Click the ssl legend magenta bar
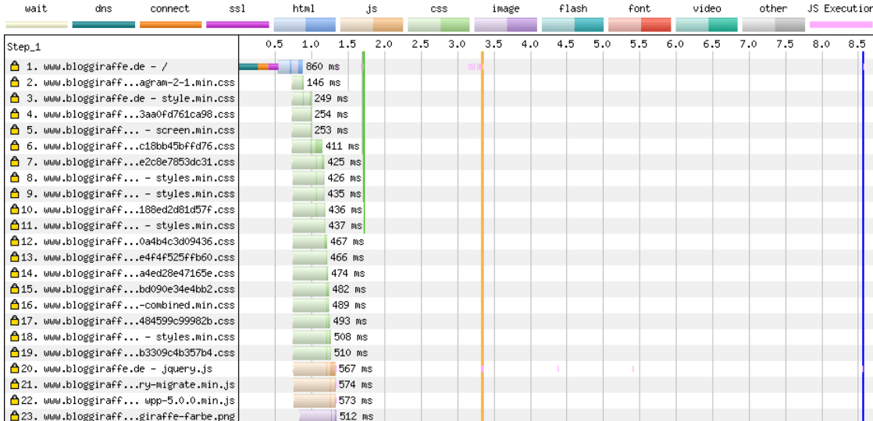The height and width of the screenshot is (421, 873). point(237,24)
